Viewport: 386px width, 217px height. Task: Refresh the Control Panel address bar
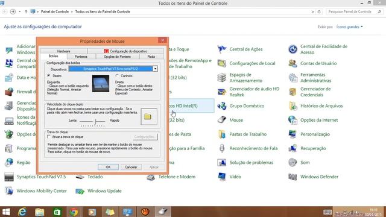tap(319, 11)
